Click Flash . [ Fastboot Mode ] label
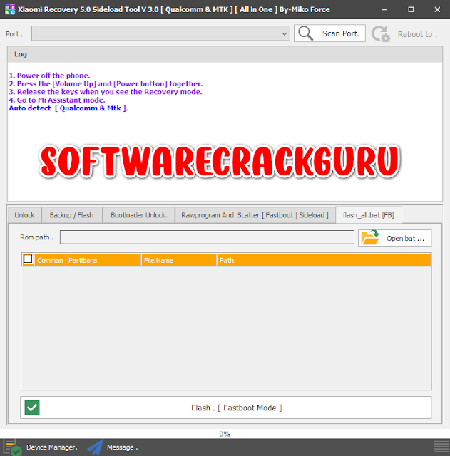The height and width of the screenshot is (456, 450). 236,408
